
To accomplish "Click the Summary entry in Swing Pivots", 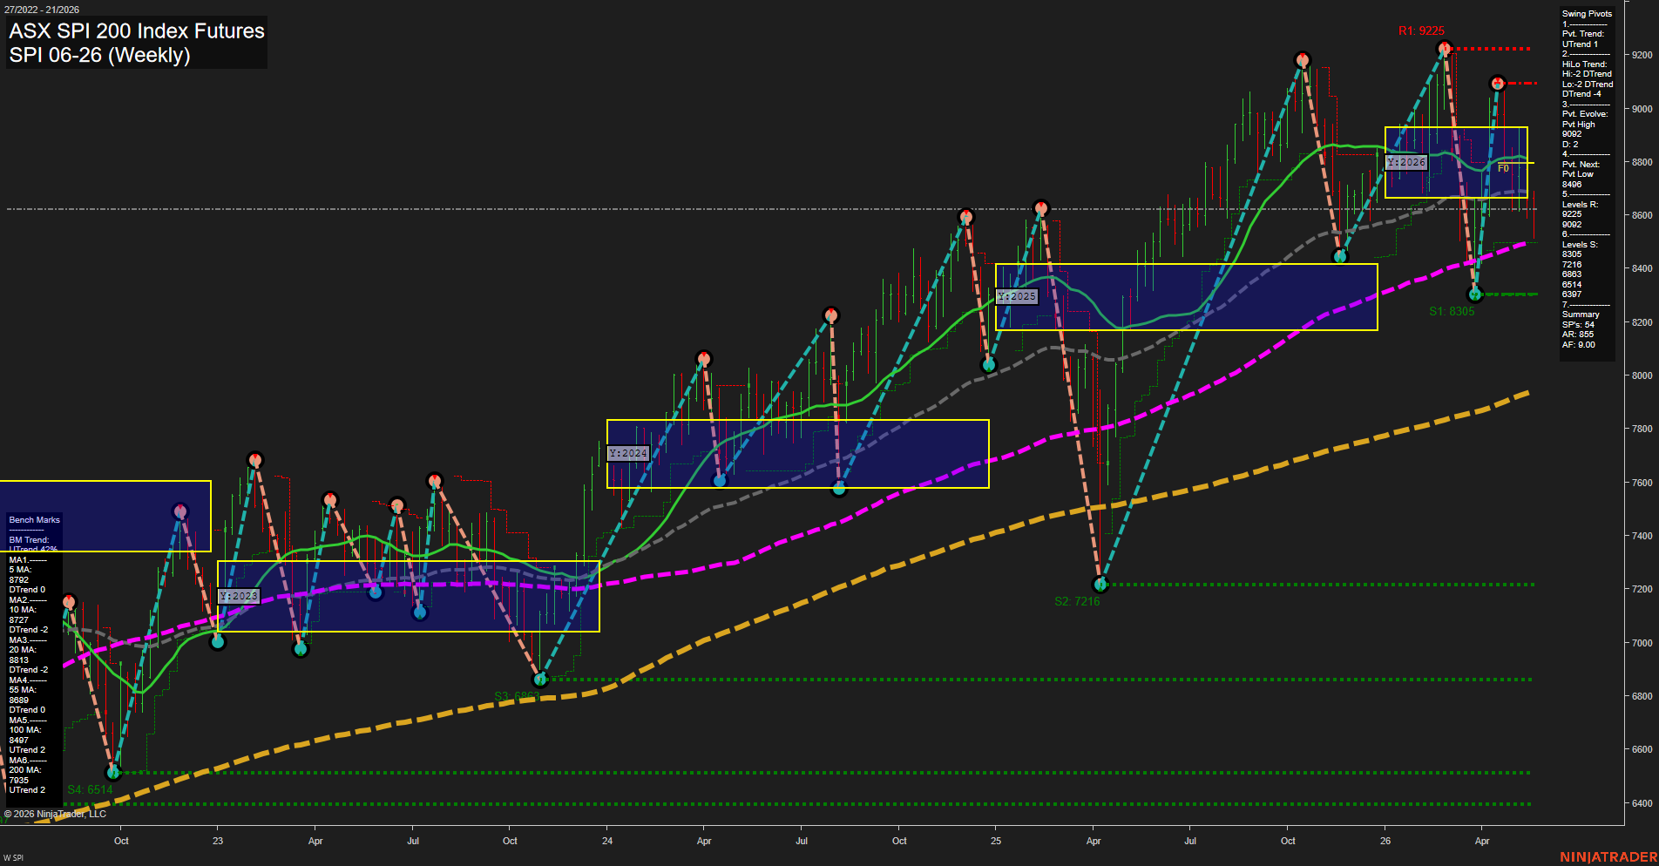I will [x=1581, y=315].
